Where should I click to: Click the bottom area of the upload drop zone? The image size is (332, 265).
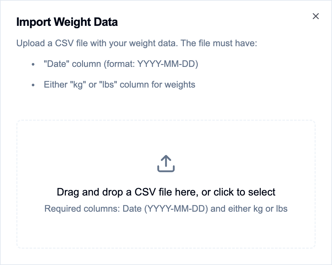(166, 233)
